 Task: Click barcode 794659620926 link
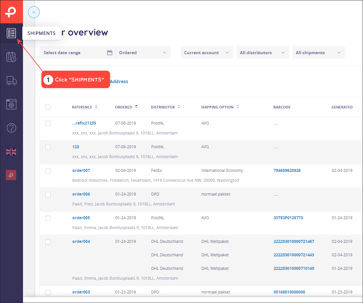[287, 171]
